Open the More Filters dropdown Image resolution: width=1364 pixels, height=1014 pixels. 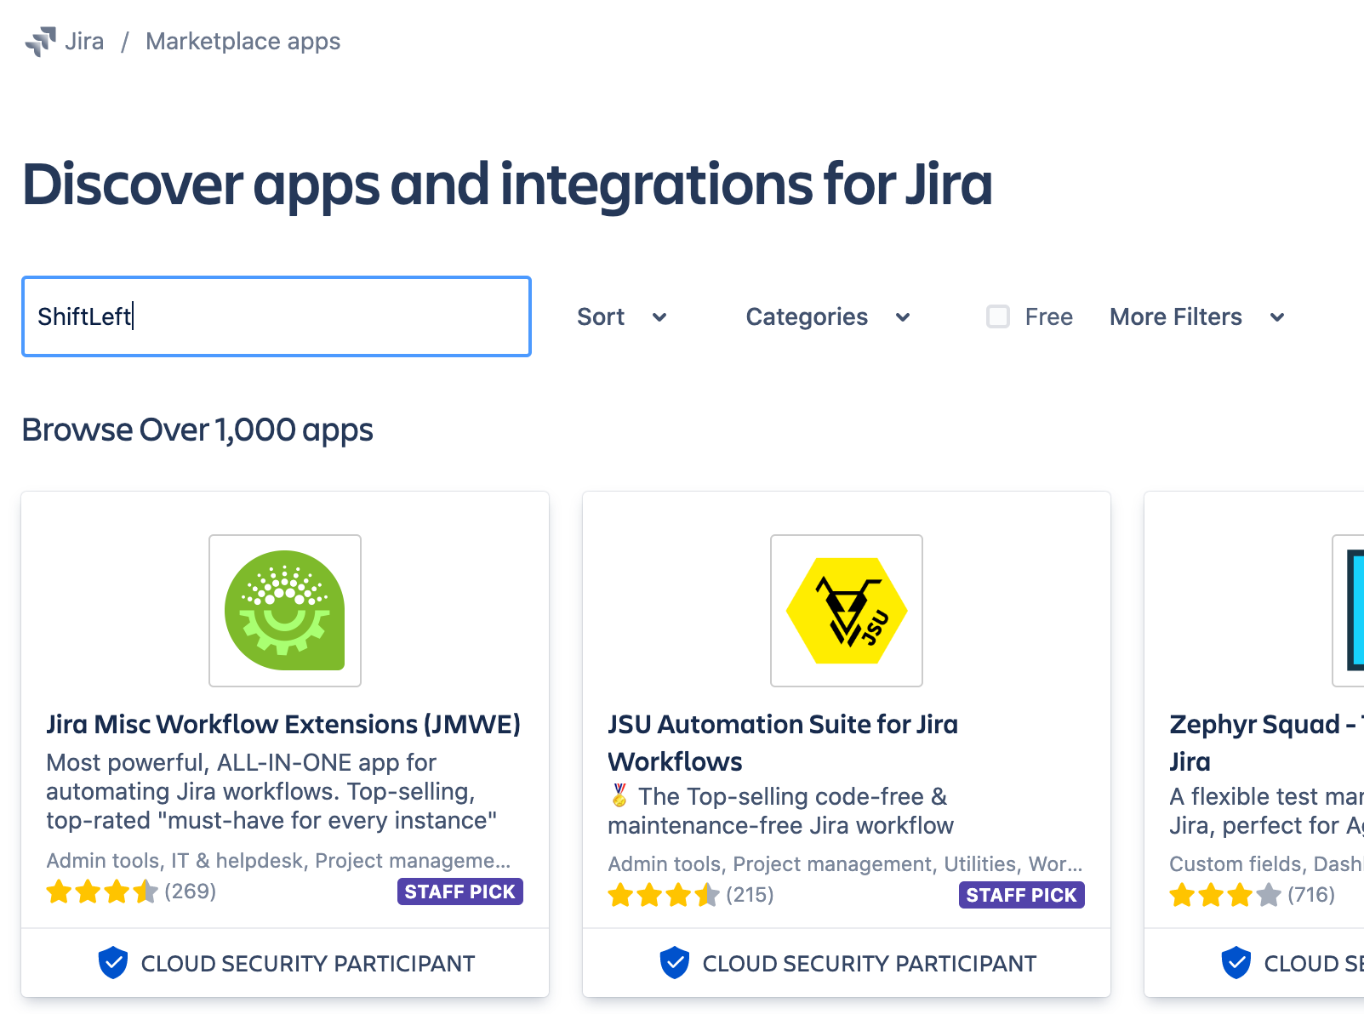pos(1197,317)
